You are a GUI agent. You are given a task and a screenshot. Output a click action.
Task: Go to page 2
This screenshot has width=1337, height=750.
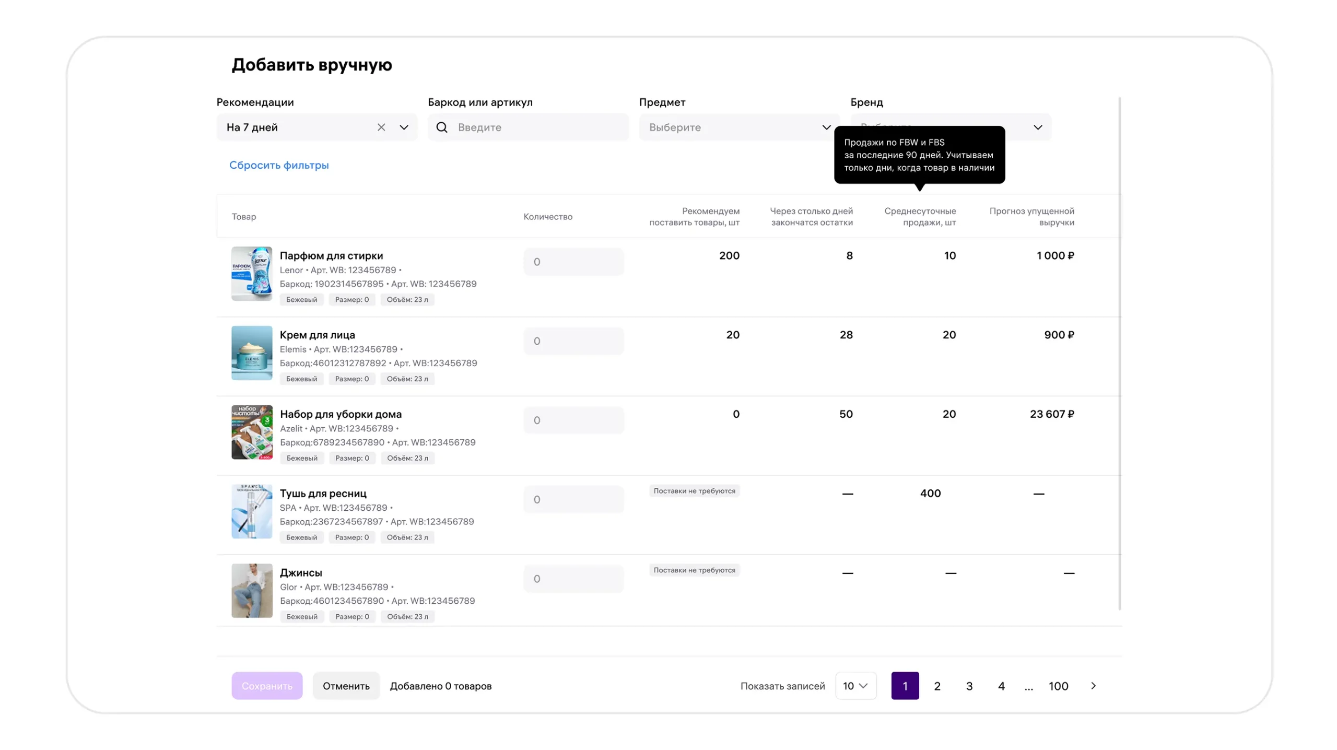937,686
